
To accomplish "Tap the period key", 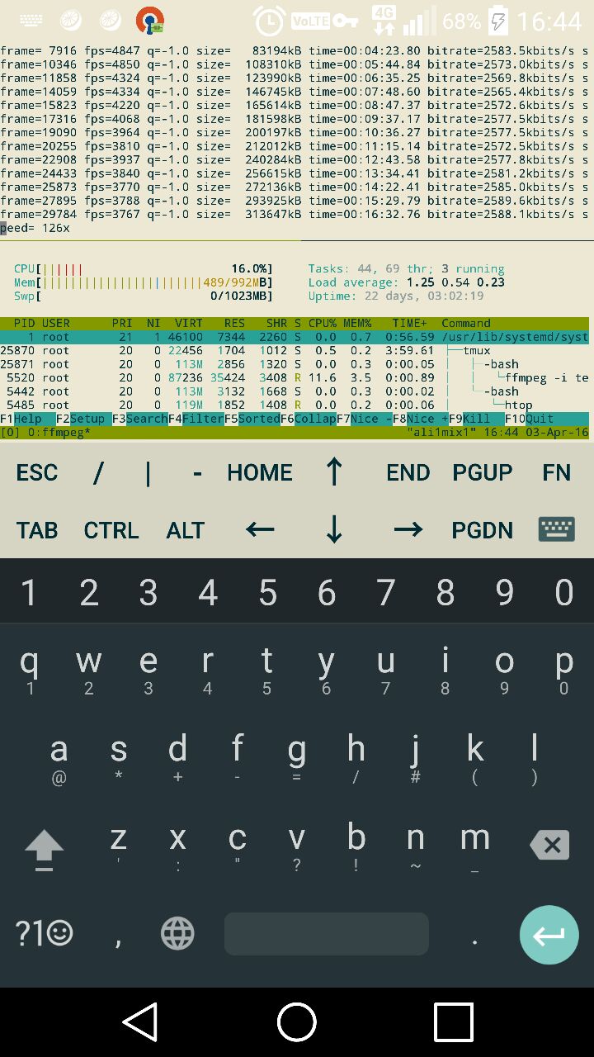I will pyautogui.click(x=474, y=940).
